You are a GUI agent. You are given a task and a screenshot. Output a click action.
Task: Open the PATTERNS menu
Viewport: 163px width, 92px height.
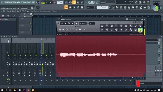pyautogui.click(x=13, y=2)
